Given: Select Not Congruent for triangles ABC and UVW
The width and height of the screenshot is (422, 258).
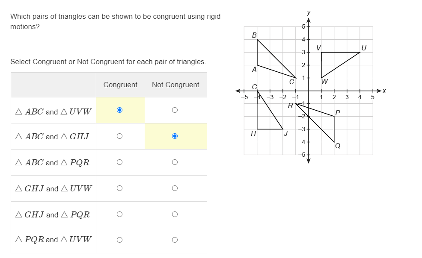Looking at the screenshot, I should 175,110.
